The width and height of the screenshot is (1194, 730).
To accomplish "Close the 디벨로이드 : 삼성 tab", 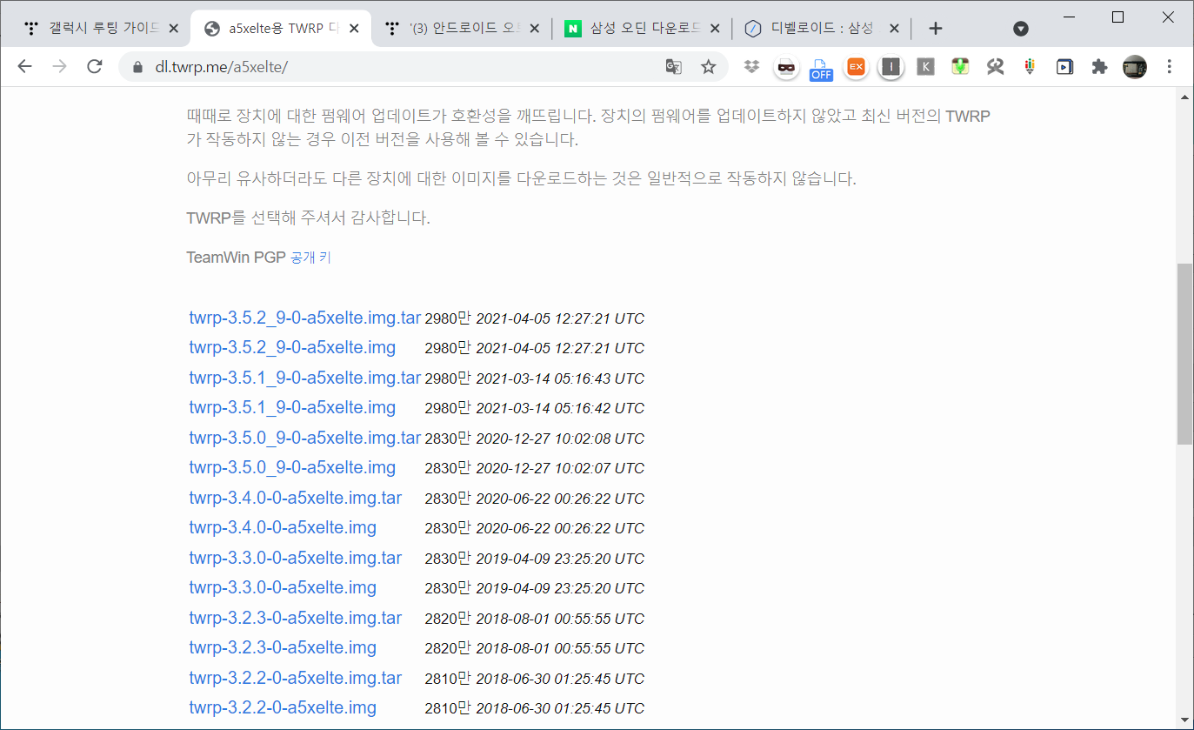I will pos(894,29).
